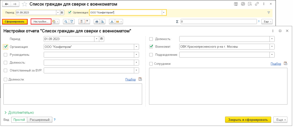Open settings dialog Период dropdown arrow

(x=97, y=39)
